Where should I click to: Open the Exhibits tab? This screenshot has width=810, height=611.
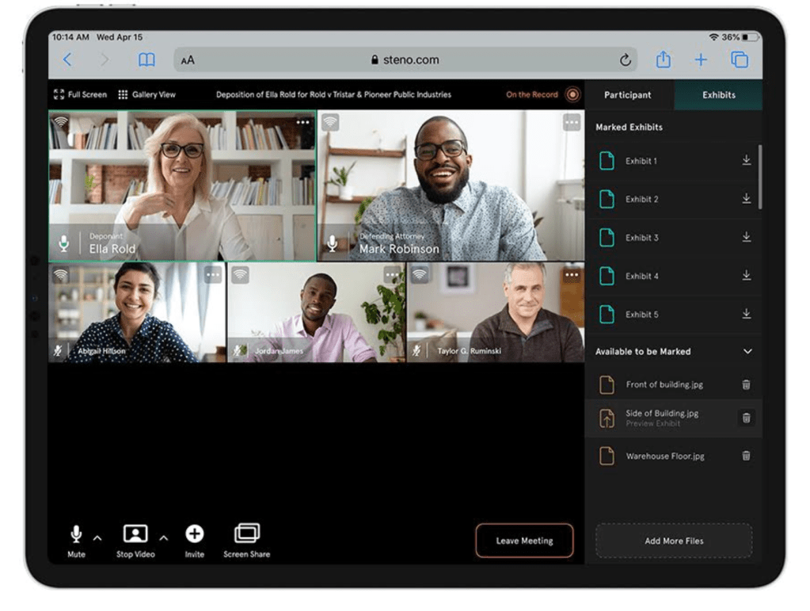pyautogui.click(x=718, y=95)
